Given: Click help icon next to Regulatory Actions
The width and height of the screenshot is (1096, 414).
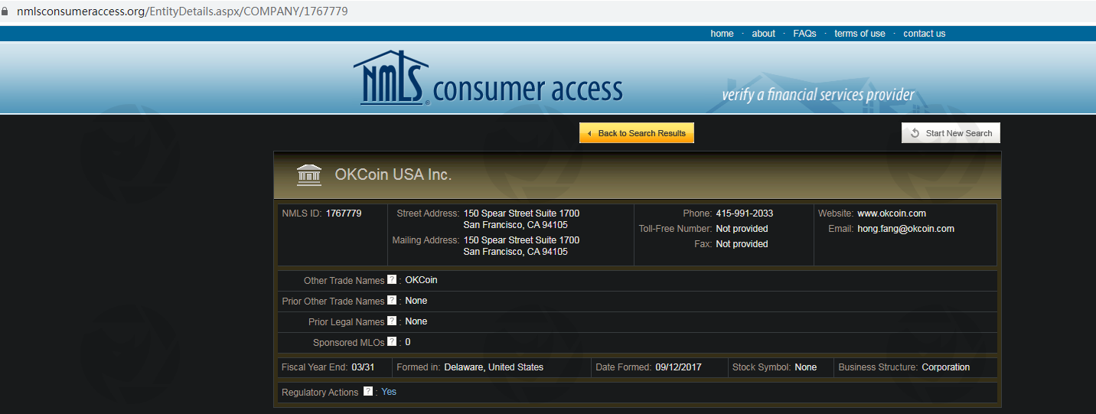Looking at the screenshot, I should click(368, 392).
